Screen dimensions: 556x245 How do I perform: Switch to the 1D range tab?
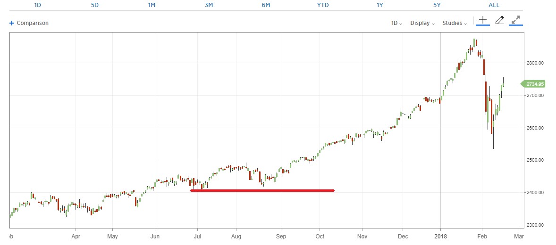point(37,5)
